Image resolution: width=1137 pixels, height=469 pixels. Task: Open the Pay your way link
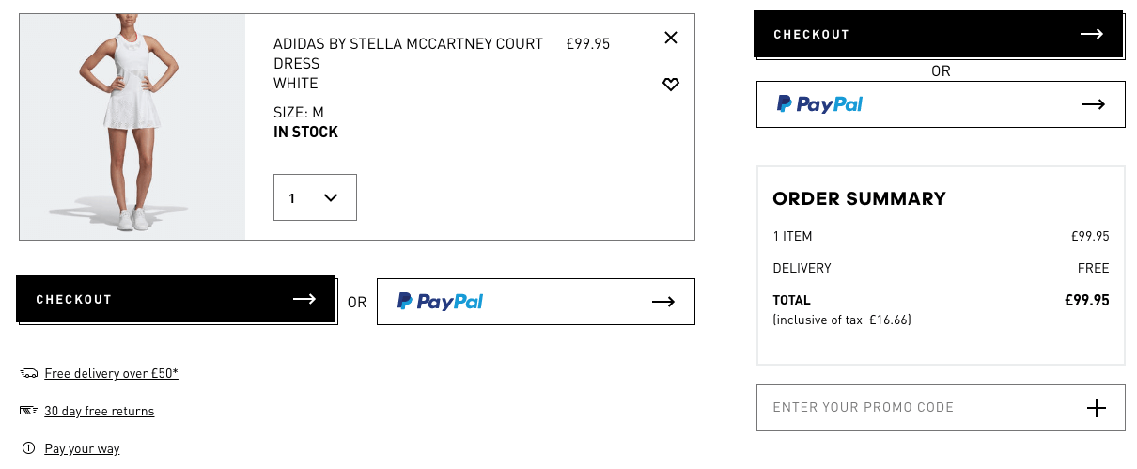pos(82,449)
